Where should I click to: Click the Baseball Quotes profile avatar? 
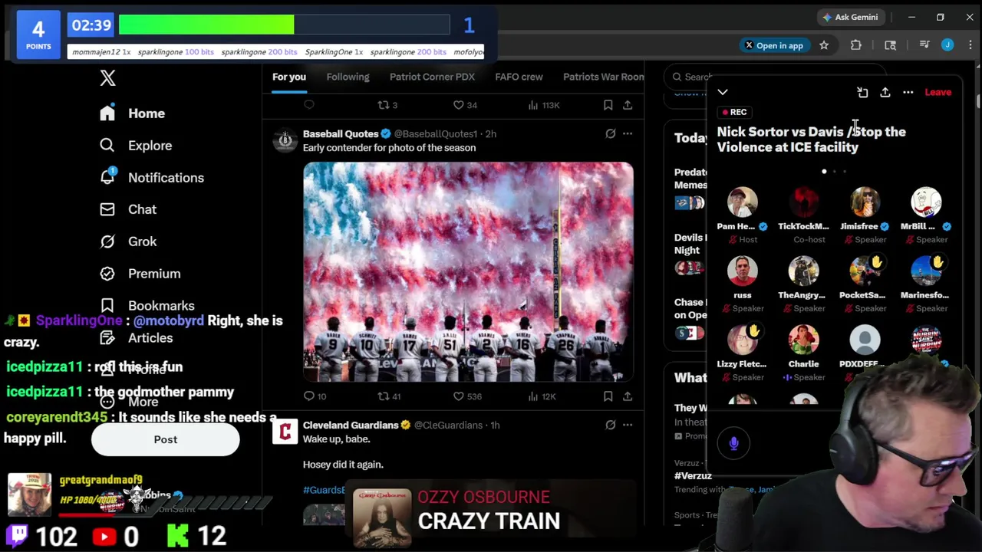[x=285, y=140]
